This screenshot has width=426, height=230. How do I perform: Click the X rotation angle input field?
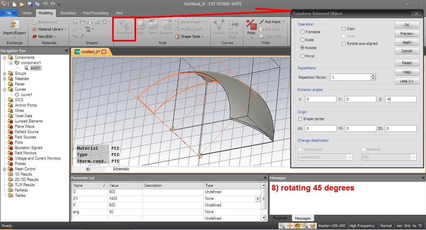coord(320,99)
